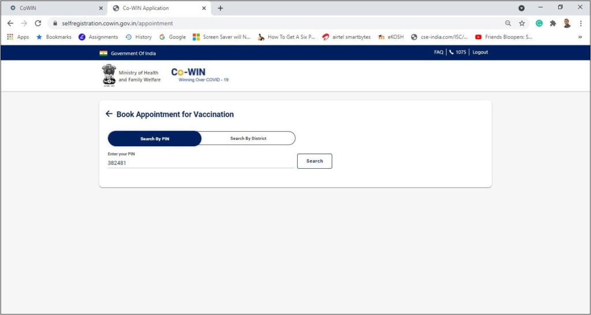Switch to the CoWIN browser tab

click(x=52, y=8)
